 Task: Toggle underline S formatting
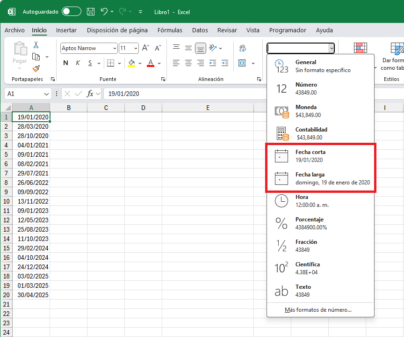click(90, 63)
